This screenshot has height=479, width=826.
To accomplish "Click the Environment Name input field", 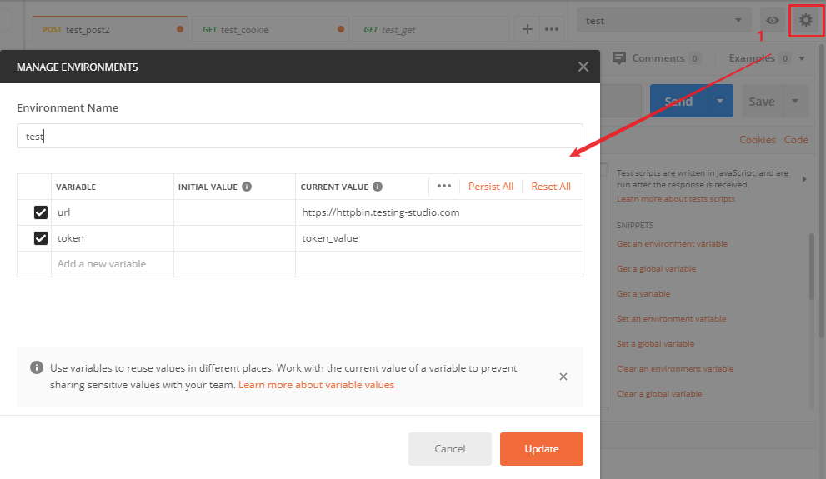I will pos(300,136).
